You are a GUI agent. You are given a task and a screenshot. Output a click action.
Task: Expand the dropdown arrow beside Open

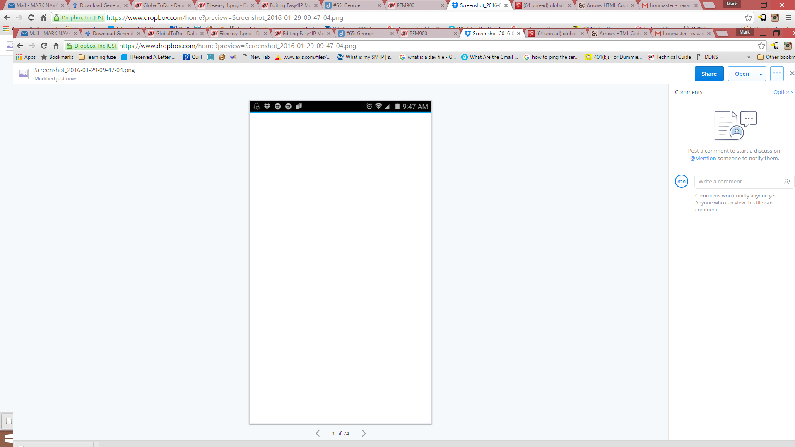761,74
